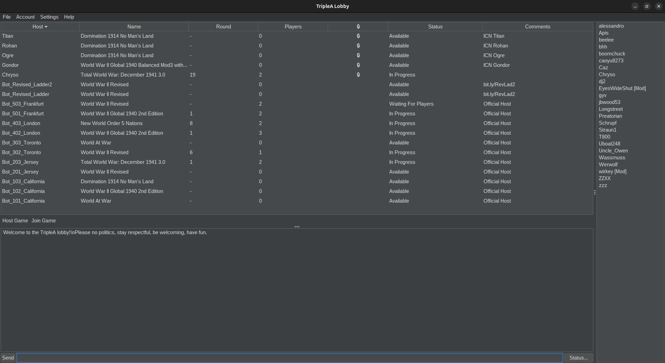Screen dimensions: 665x363
Task: Select player caoyu8273 in user list
Action: click(611, 61)
